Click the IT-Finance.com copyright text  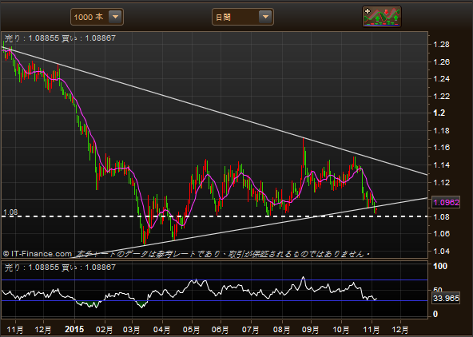pos(38,254)
